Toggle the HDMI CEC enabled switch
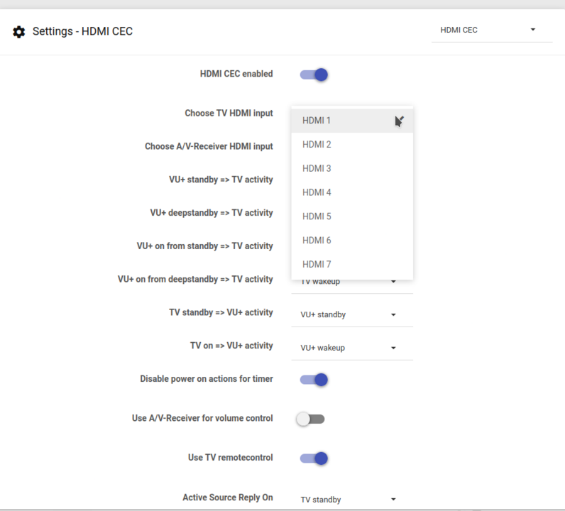 (314, 75)
